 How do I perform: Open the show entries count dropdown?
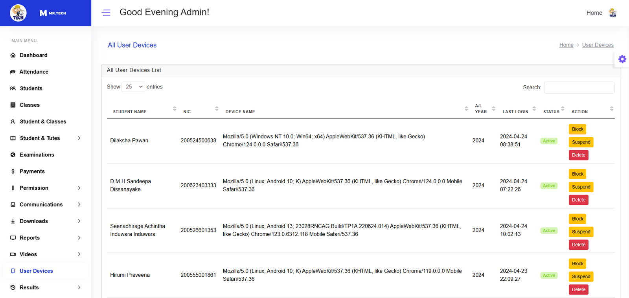click(134, 87)
